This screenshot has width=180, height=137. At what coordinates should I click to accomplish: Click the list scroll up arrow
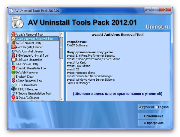(61, 34)
